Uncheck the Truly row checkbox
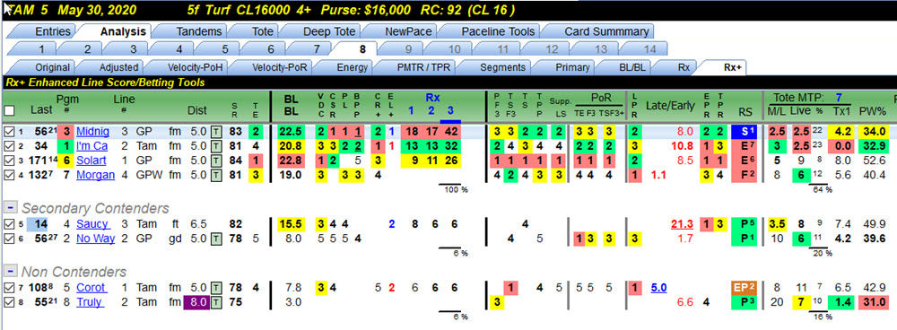Viewport: 897px width, 330px height. [x=9, y=301]
